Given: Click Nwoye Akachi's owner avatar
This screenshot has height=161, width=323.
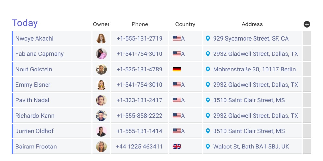Looking at the screenshot, I should (101, 39).
